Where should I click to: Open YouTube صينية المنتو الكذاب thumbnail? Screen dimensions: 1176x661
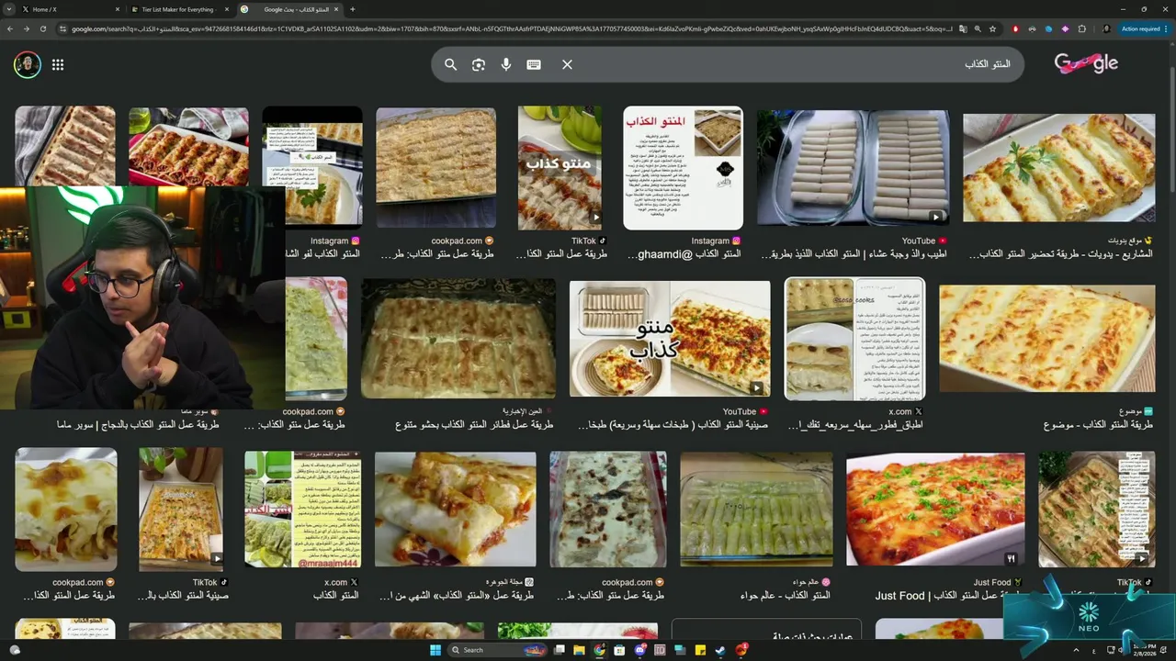670,338
